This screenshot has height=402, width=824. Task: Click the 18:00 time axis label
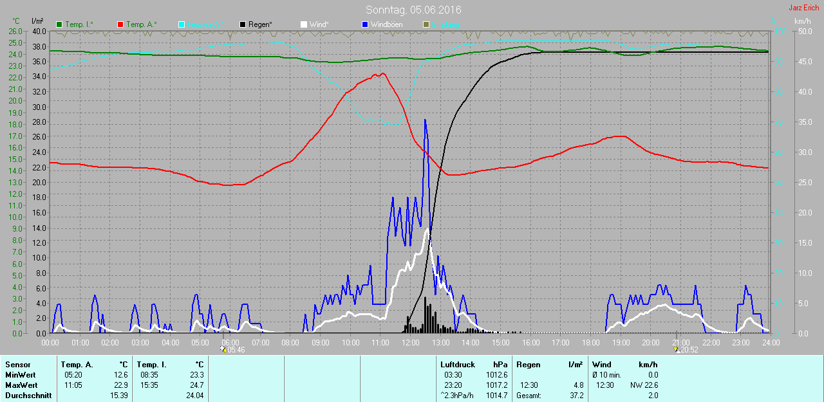(591, 343)
